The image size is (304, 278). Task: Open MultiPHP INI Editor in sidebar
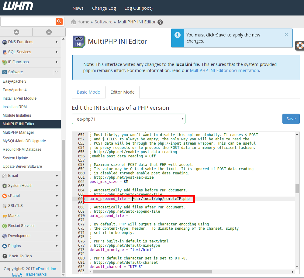tap(30, 124)
